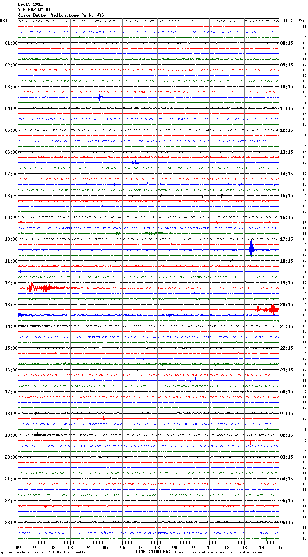Click the 19:00 MST time label

point(11,435)
